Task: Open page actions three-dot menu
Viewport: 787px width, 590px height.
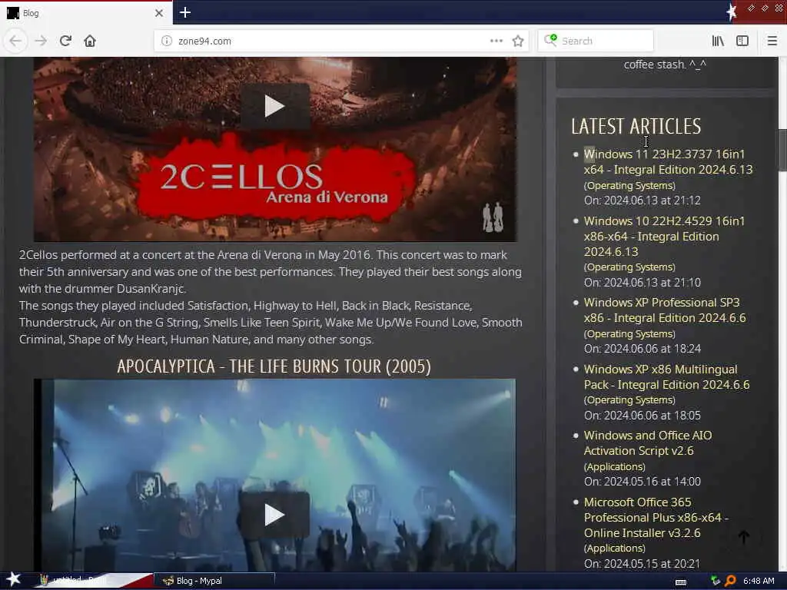Action: 496,41
